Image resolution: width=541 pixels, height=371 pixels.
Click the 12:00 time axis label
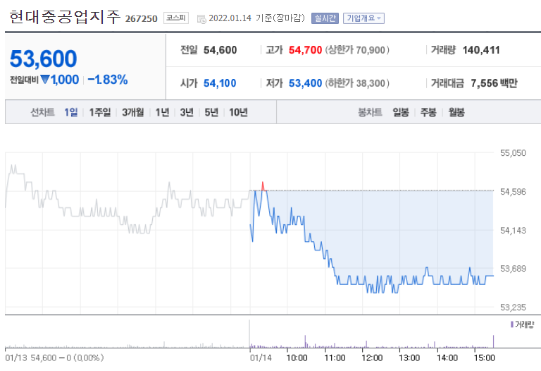(372, 358)
